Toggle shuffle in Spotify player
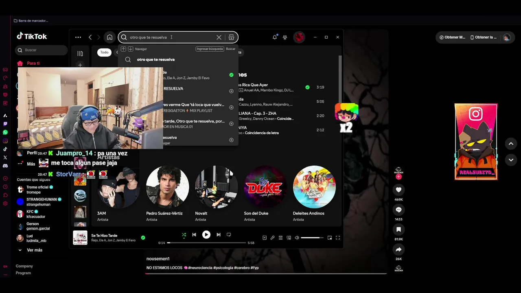521x293 pixels. coord(184,235)
